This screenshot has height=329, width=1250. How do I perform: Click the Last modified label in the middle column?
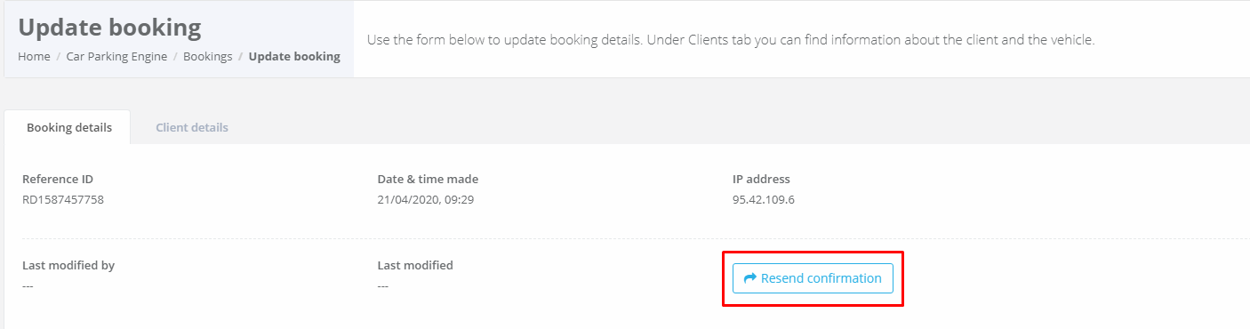415,265
